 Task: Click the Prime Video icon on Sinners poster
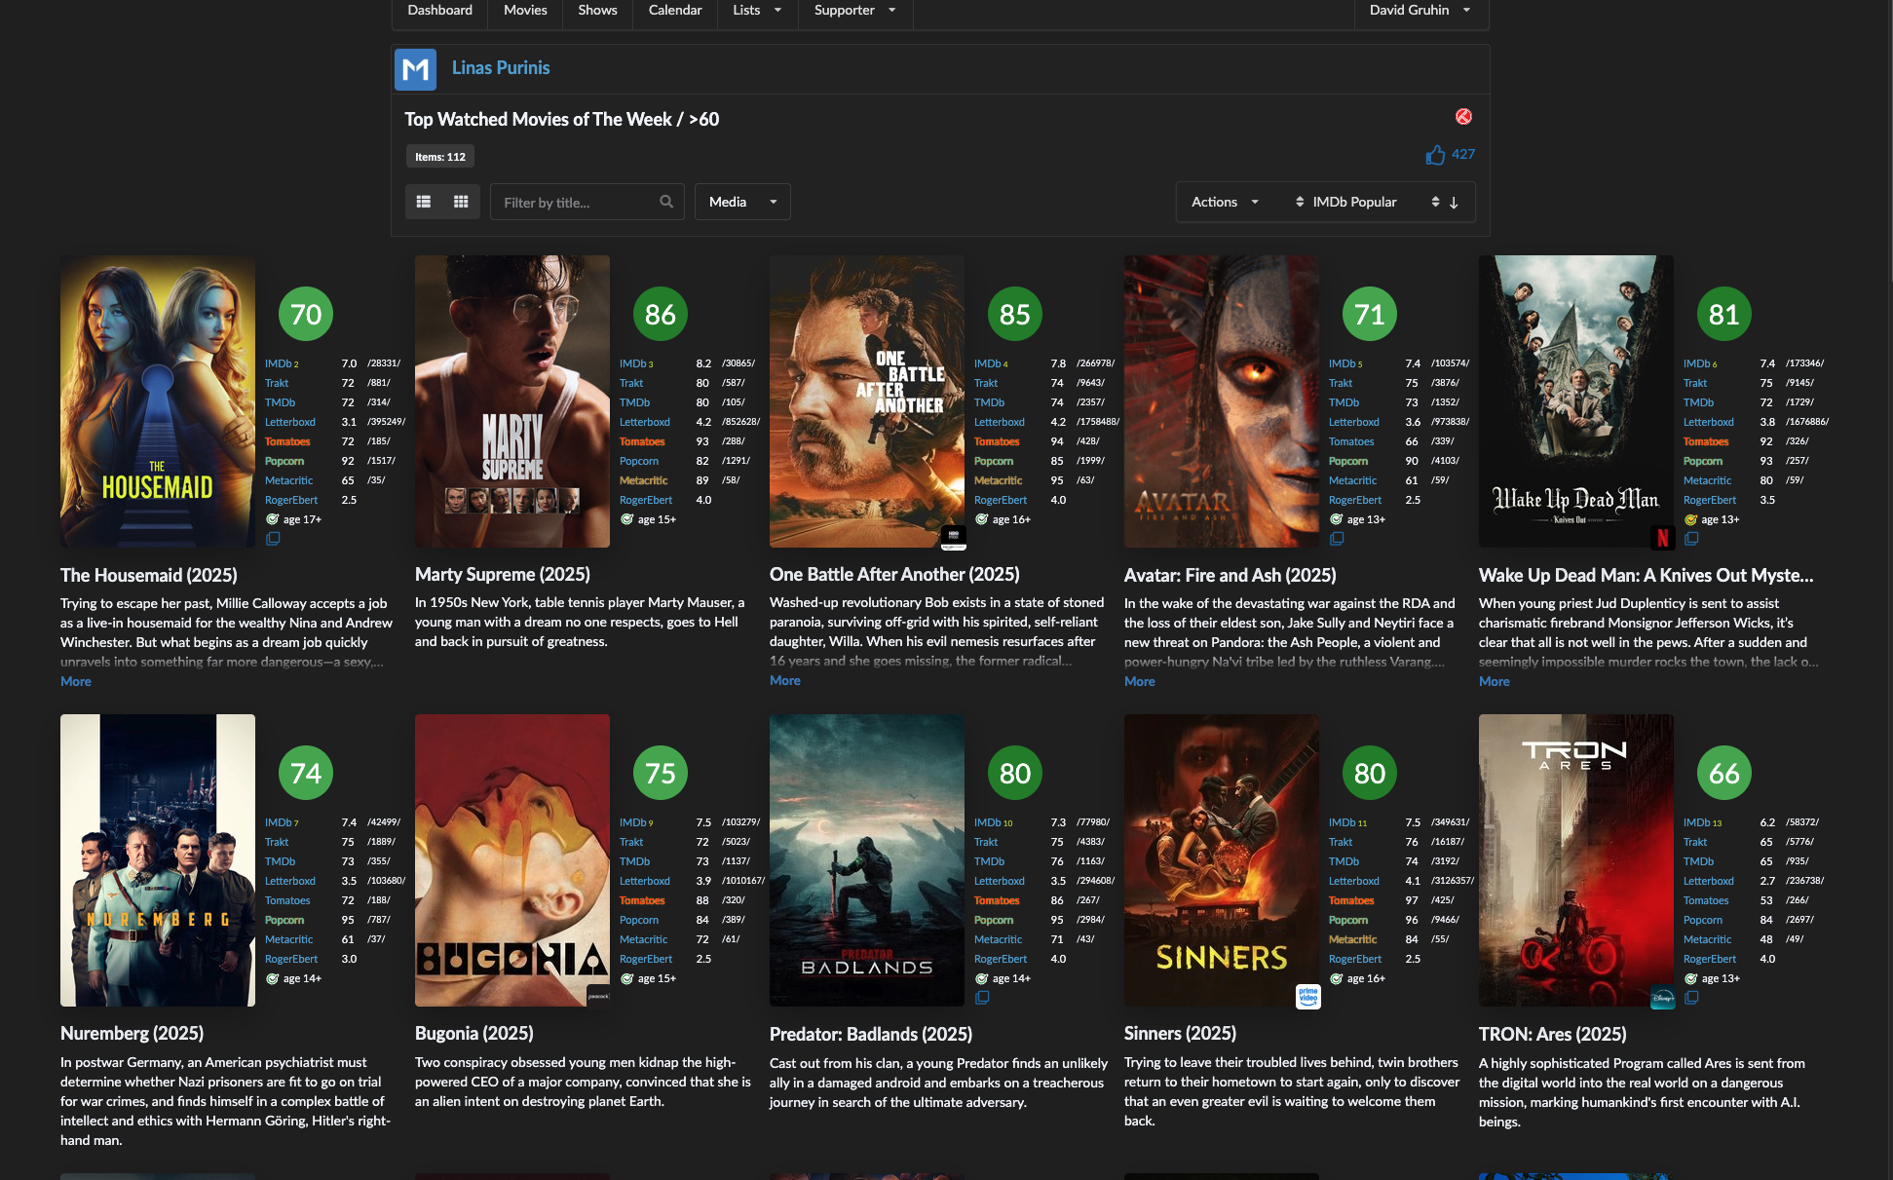point(1307,996)
